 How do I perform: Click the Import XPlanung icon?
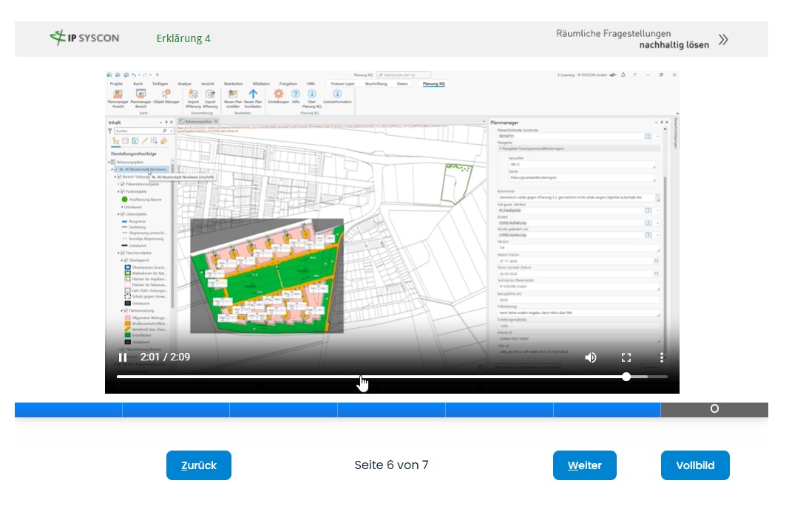pos(193,95)
